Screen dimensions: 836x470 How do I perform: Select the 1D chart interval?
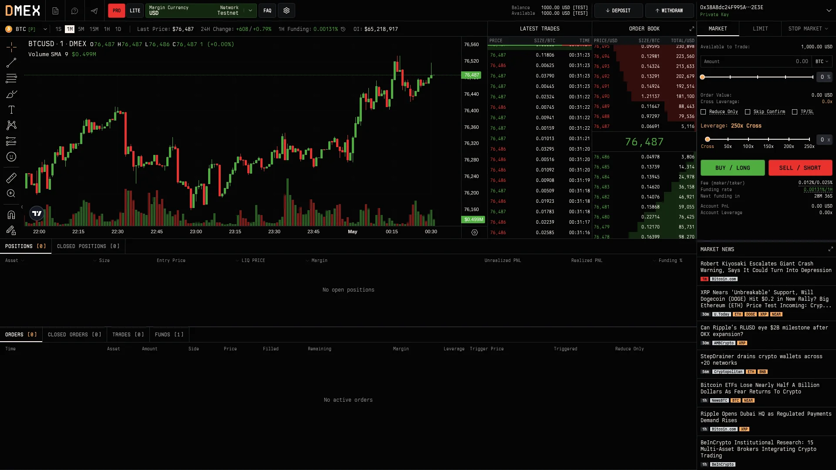coord(118,29)
